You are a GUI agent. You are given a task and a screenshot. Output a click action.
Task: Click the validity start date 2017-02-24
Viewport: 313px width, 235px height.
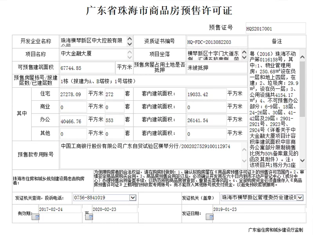tap(60, 209)
